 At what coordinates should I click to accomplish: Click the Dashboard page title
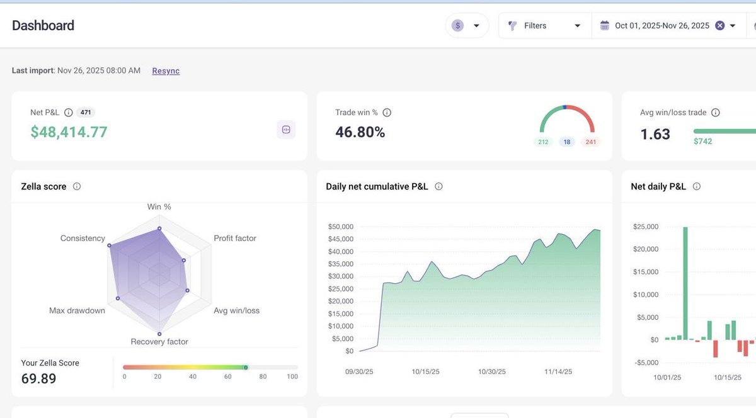[43, 25]
